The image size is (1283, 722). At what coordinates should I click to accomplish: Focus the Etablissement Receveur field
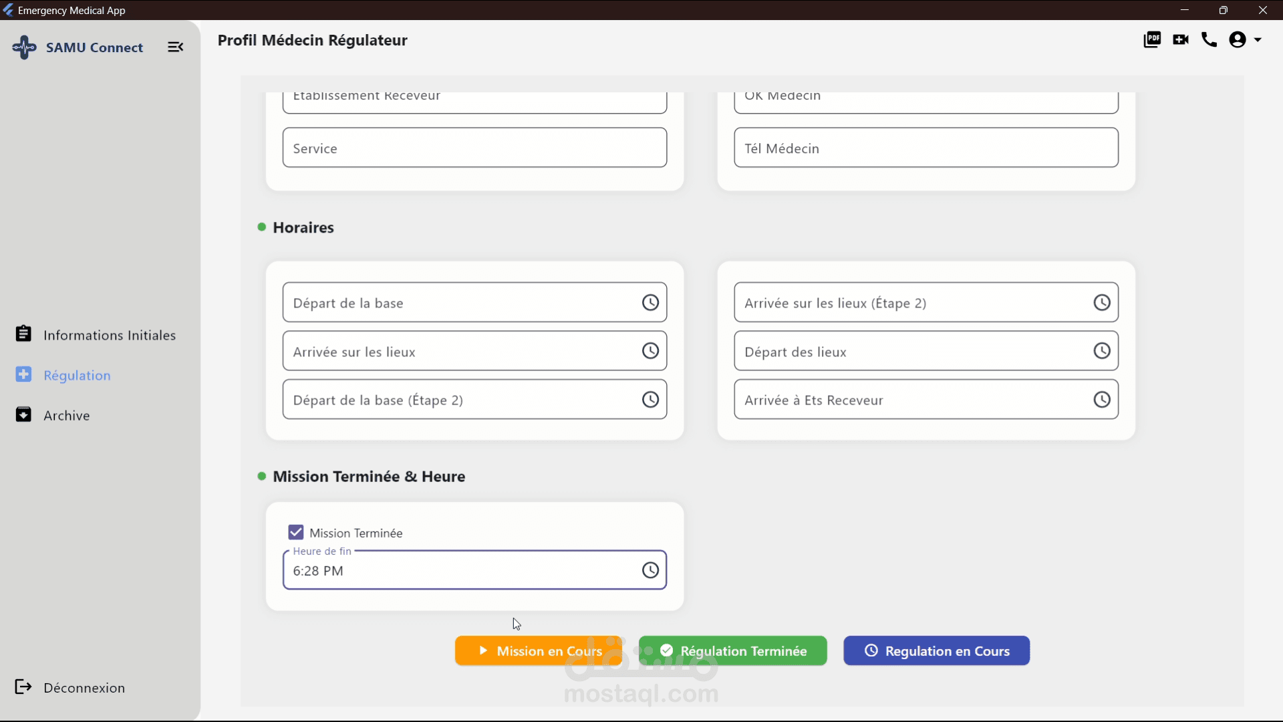pyautogui.click(x=474, y=102)
